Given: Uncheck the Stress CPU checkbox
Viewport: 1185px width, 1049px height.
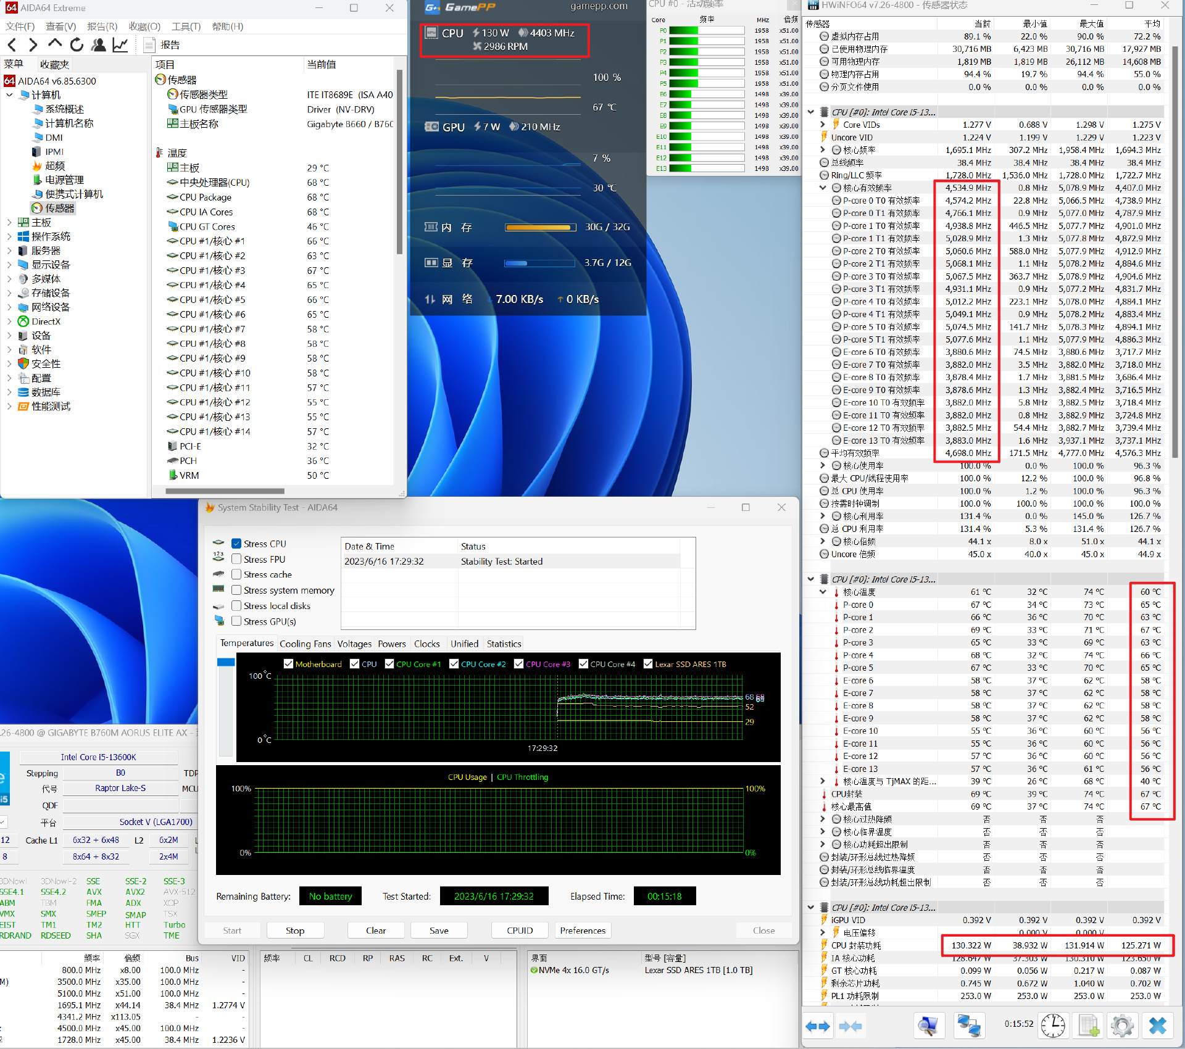Looking at the screenshot, I should pyautogui.click(x=236, y=544).
